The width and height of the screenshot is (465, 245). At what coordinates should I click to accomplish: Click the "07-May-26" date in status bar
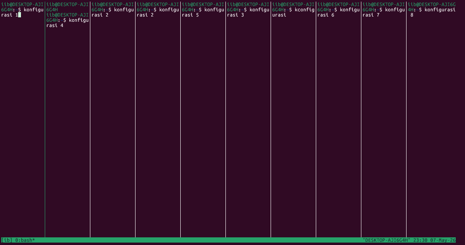point(443,240)
